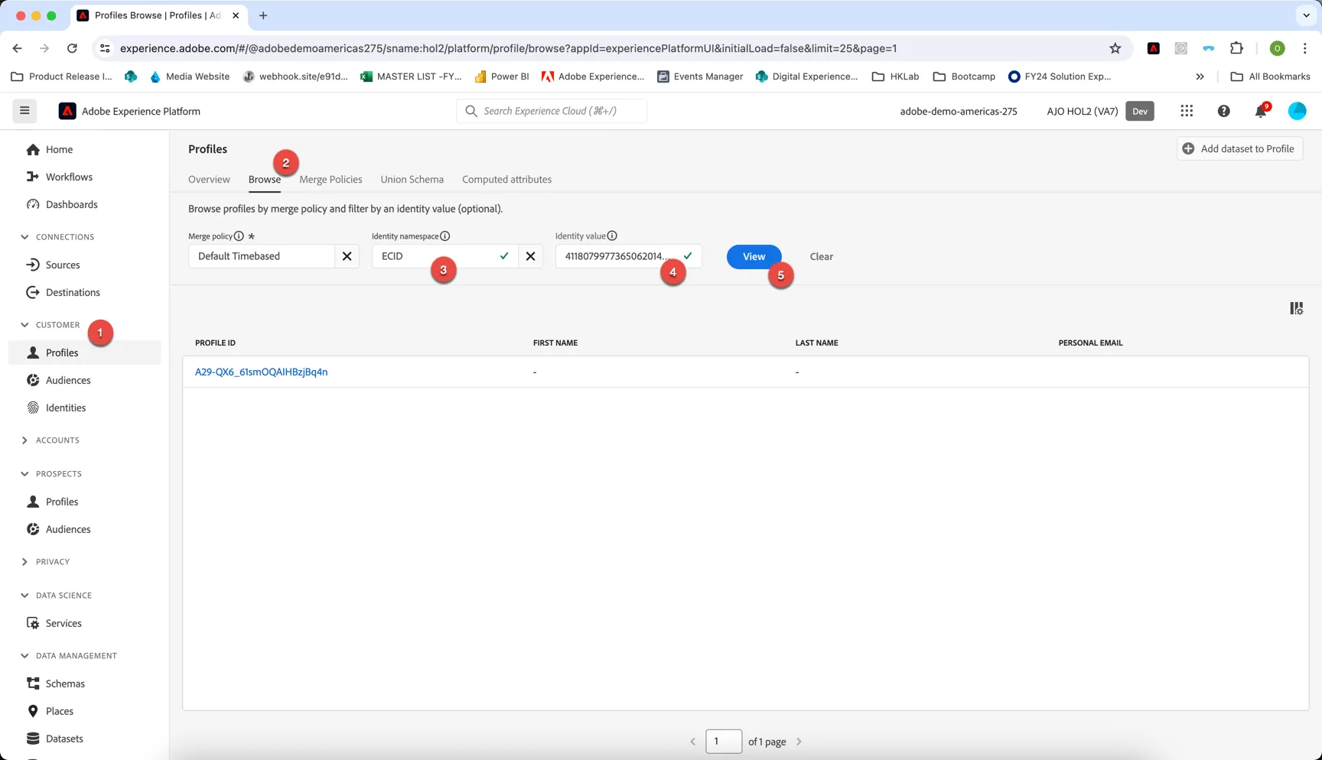This screenshot has height=760, width=1322.
Task: Open the user profile avatar
Action: (1298, 111)
